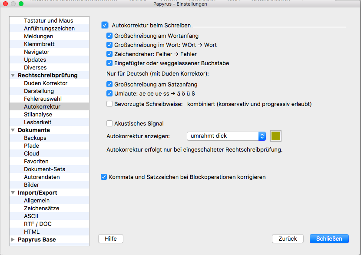Select Duden Korrektor in sidebar
The height and width of the screenshot is (255, 361).
click(x=46, y=83)
